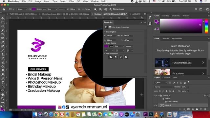
Task: Toggle link between bounding box width and height
Action: [x=118, y=36]
